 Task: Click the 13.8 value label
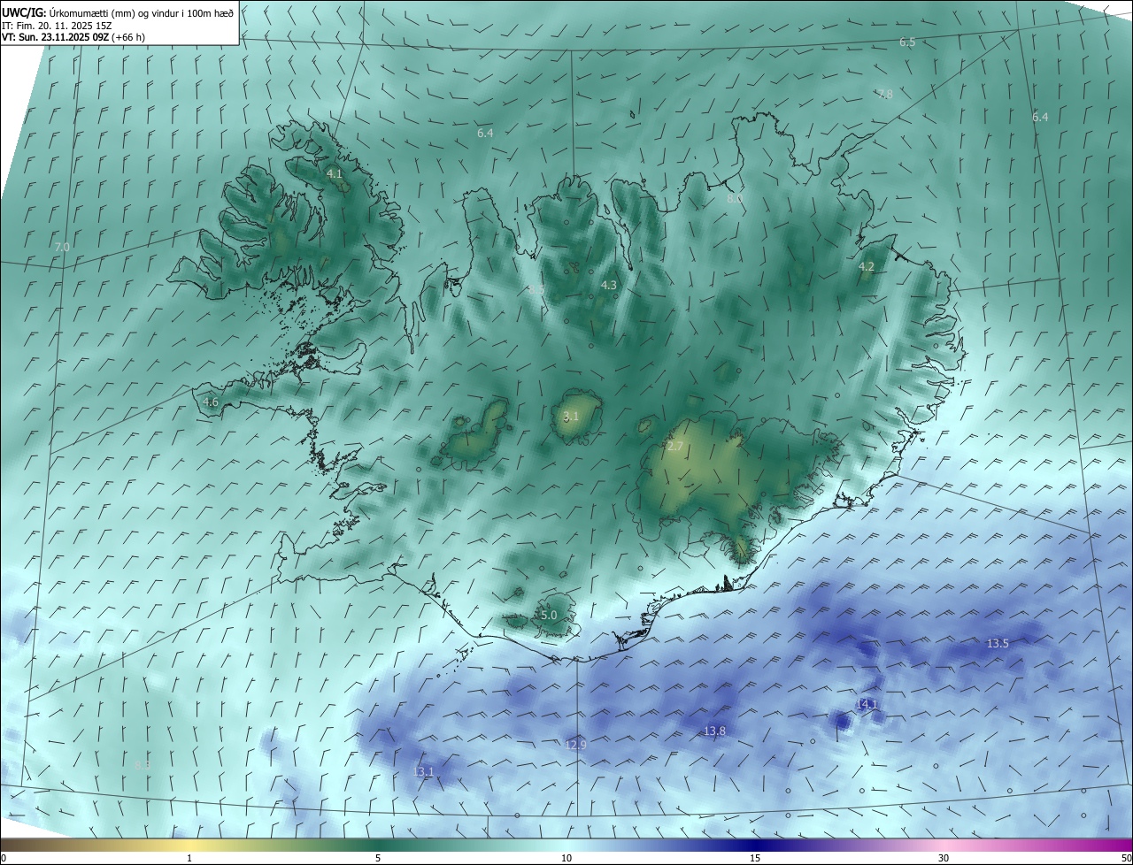714,731
